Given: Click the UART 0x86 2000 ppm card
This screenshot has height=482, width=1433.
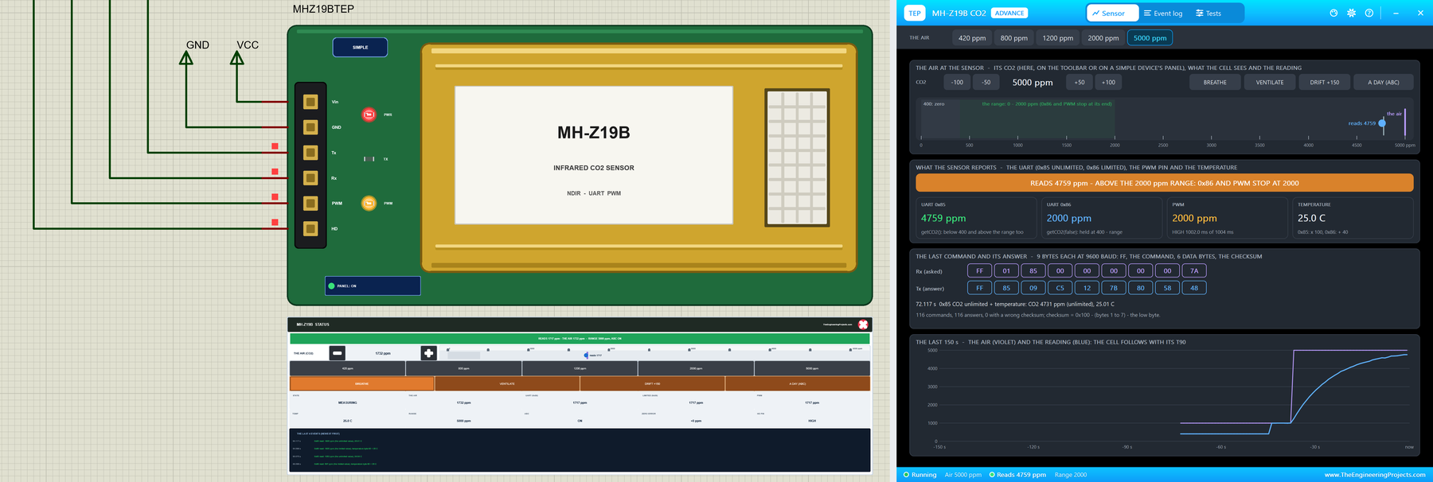Looking at the screenshot, I should tap(1102, 218).
